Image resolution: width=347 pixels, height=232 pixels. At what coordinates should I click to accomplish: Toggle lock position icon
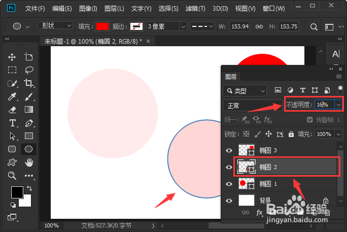(x=268, y=134)
